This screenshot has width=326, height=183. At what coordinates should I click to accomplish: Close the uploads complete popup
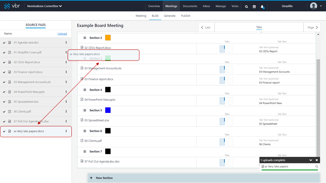coord(317,160)
